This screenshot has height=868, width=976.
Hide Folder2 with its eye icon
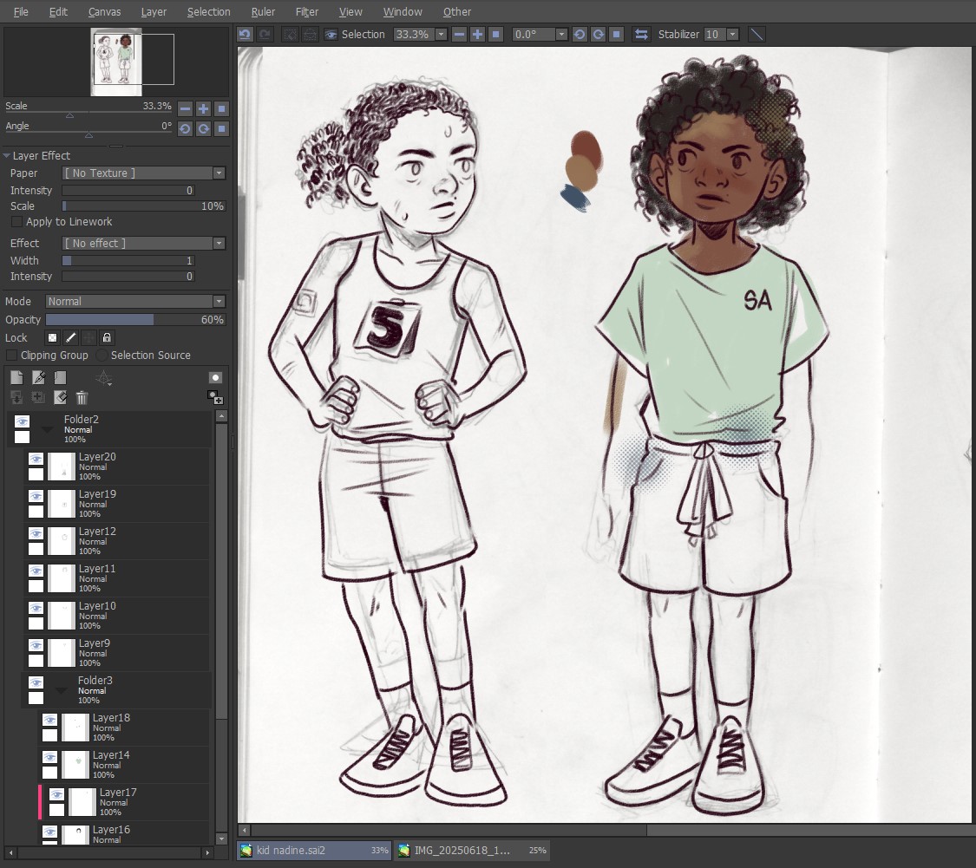pyautogui.click(x=22, y=422)
